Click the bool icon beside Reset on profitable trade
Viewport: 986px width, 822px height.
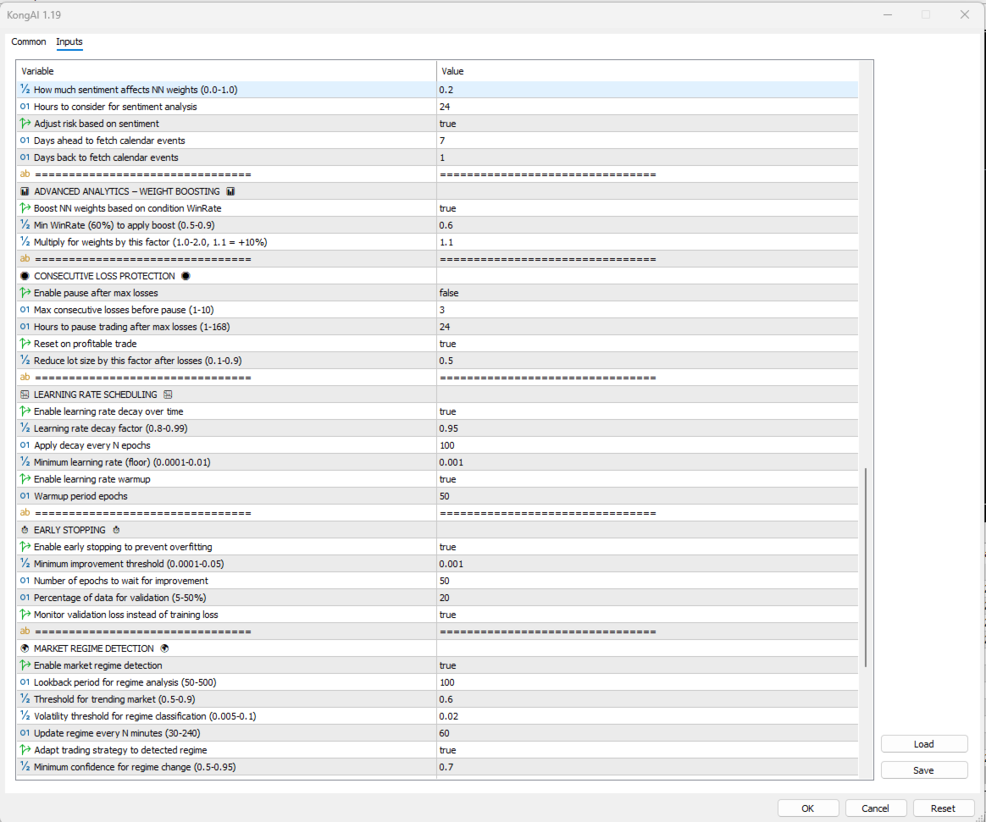click(x=25, y=344)
